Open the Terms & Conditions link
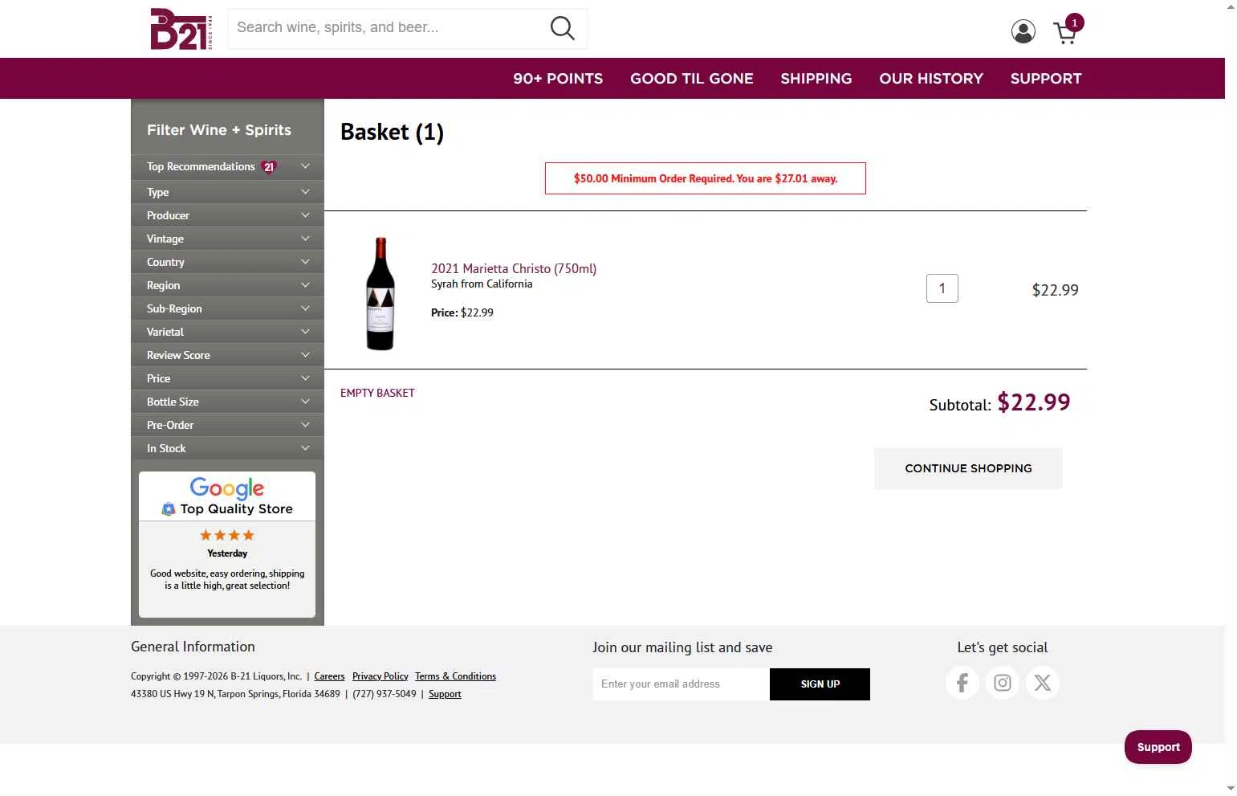This screenshot has width=1237, height=796. (455, 676)
